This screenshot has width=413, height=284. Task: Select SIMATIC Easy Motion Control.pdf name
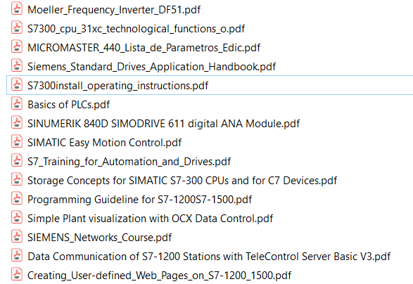click(104, 143)
